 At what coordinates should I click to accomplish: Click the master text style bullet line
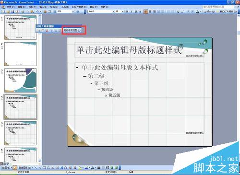point(120,68)
